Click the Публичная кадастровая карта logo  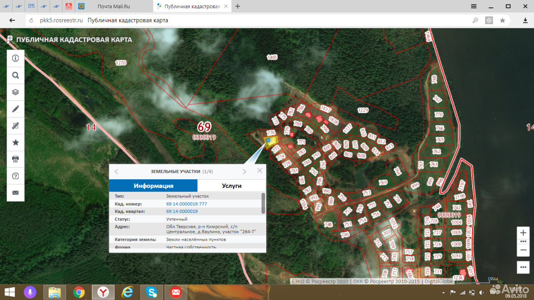tap(69, 40)
